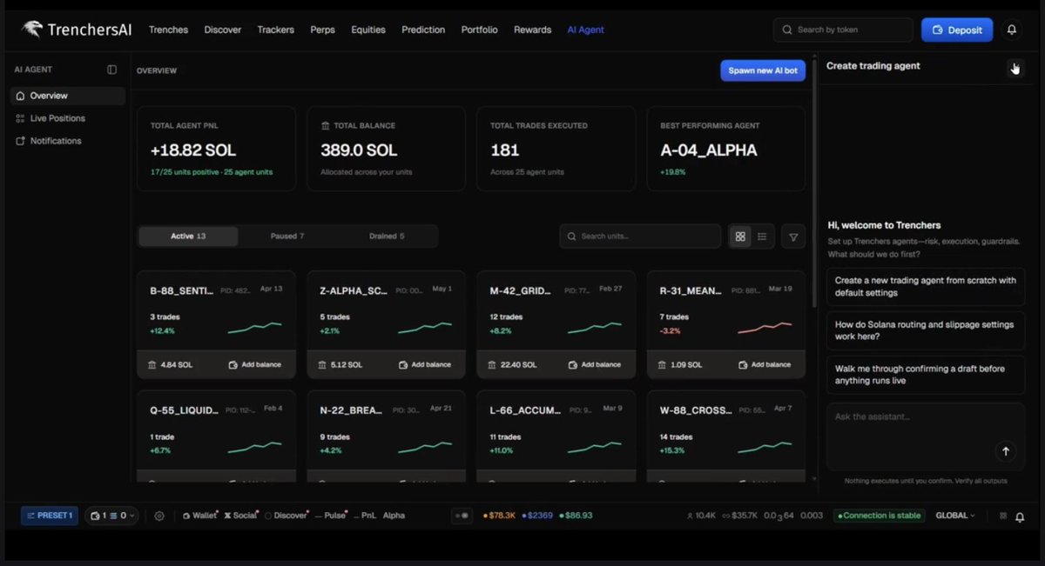Viewport: 1045px width, 566px height.
Task: Choose Create a new trading agent from scratch
Action: [926, 287]
